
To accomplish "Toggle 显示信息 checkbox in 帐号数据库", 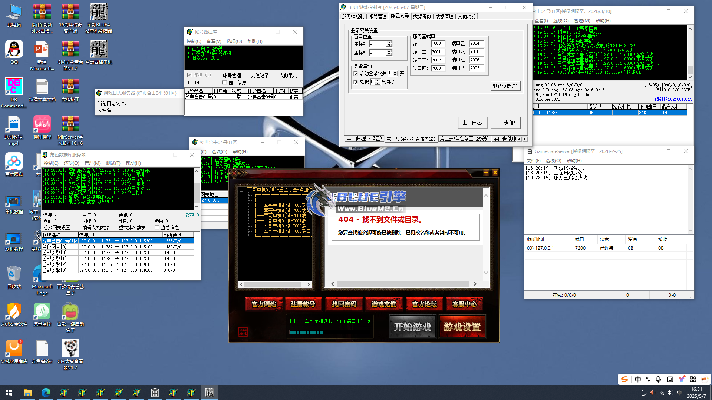I will click(x=224, y=83).
